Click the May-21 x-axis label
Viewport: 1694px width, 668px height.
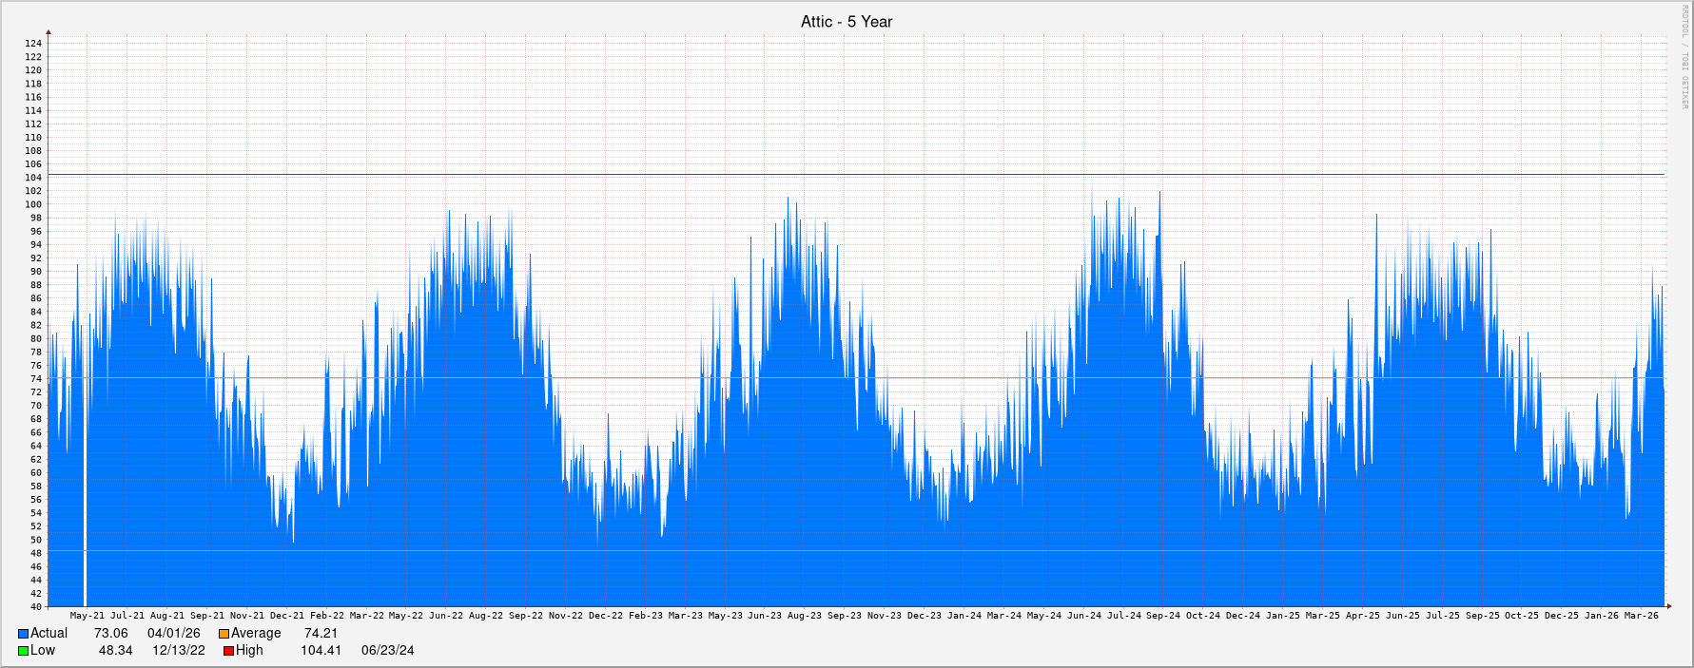point(88,616)
